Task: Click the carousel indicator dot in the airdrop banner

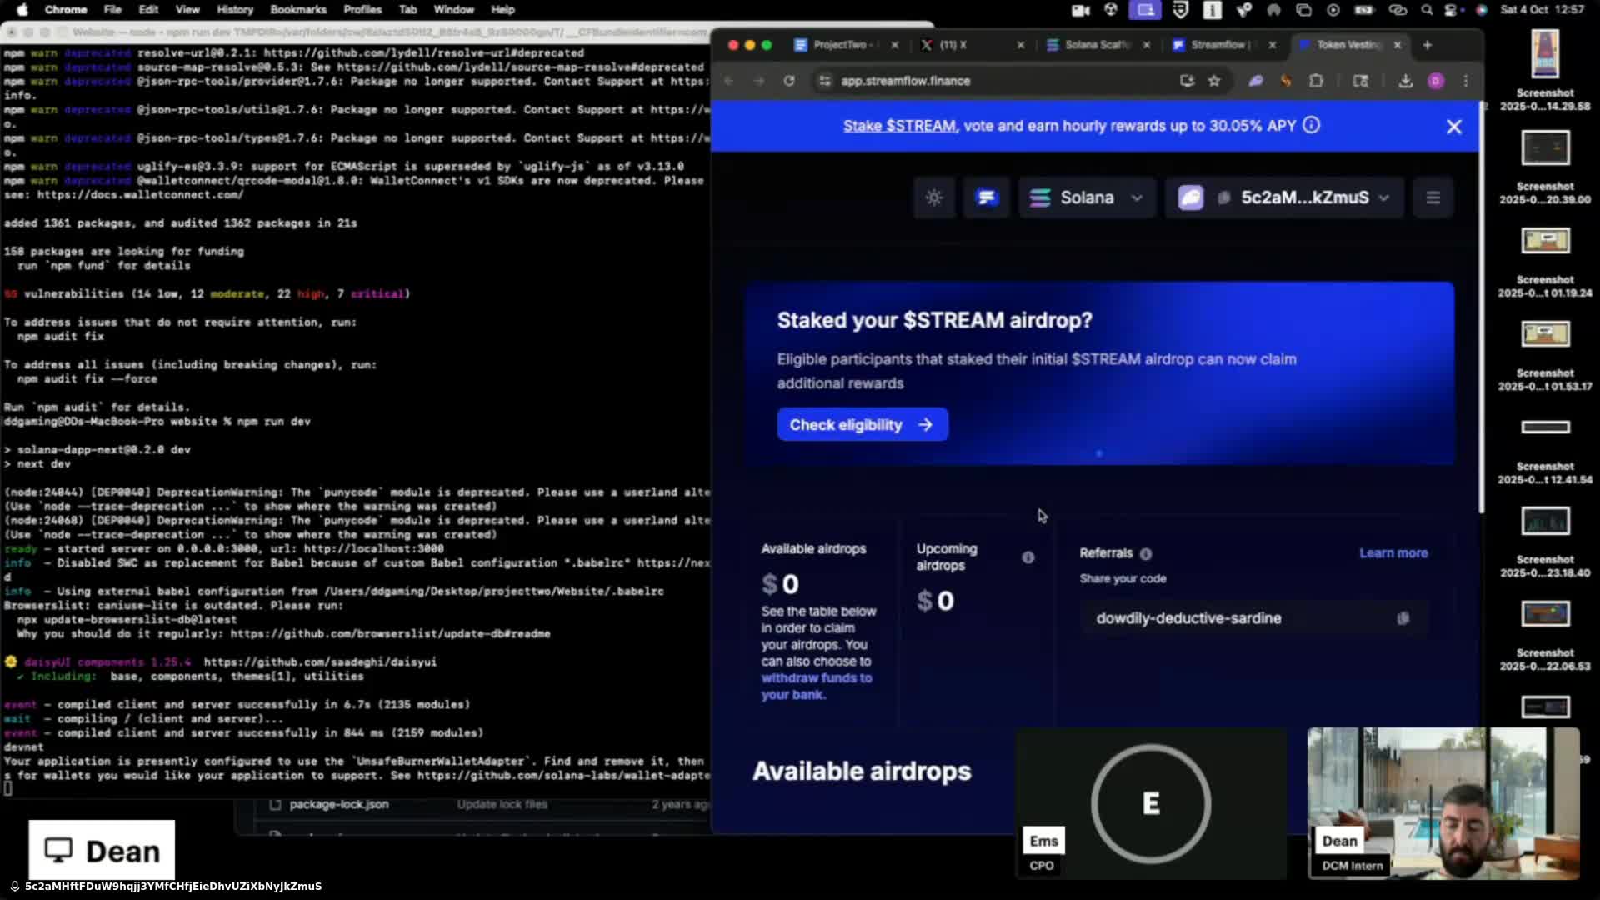Action: click(x=1099, y=453)
